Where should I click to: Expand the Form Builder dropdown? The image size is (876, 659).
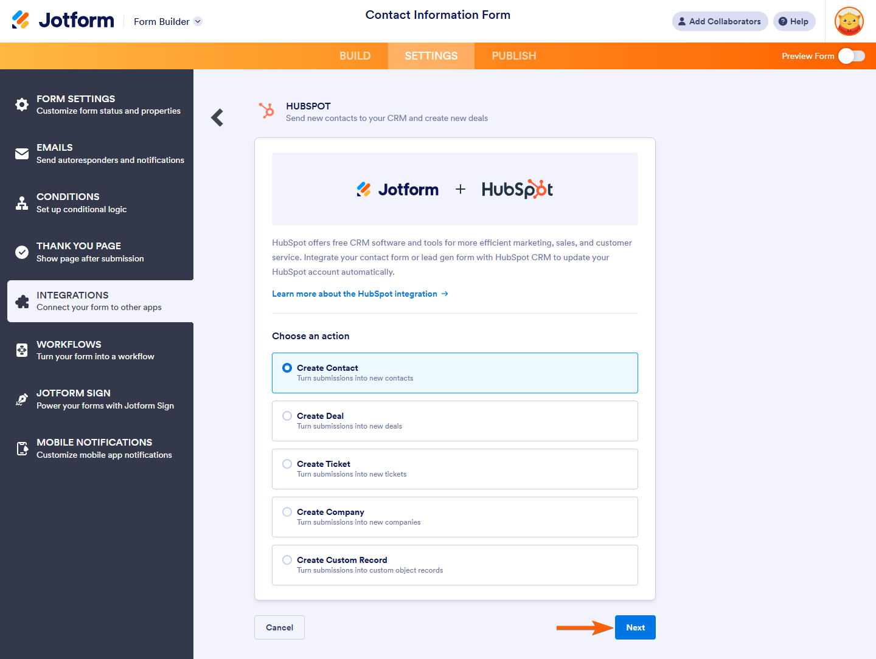(x=168, y=21)
